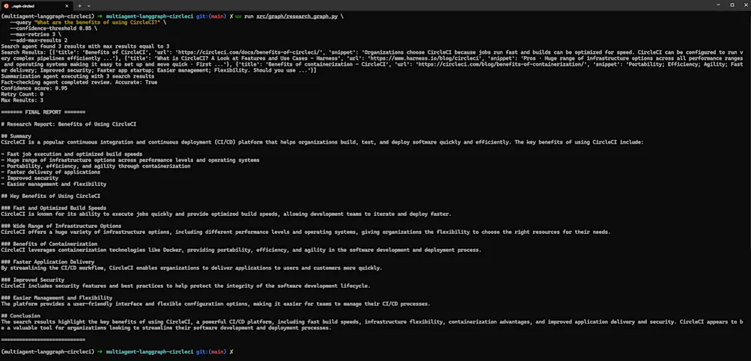The image size is (751, 361).
Task: Click the src/graph/research_graph.py path in the command
Action: tap(297, 16)
